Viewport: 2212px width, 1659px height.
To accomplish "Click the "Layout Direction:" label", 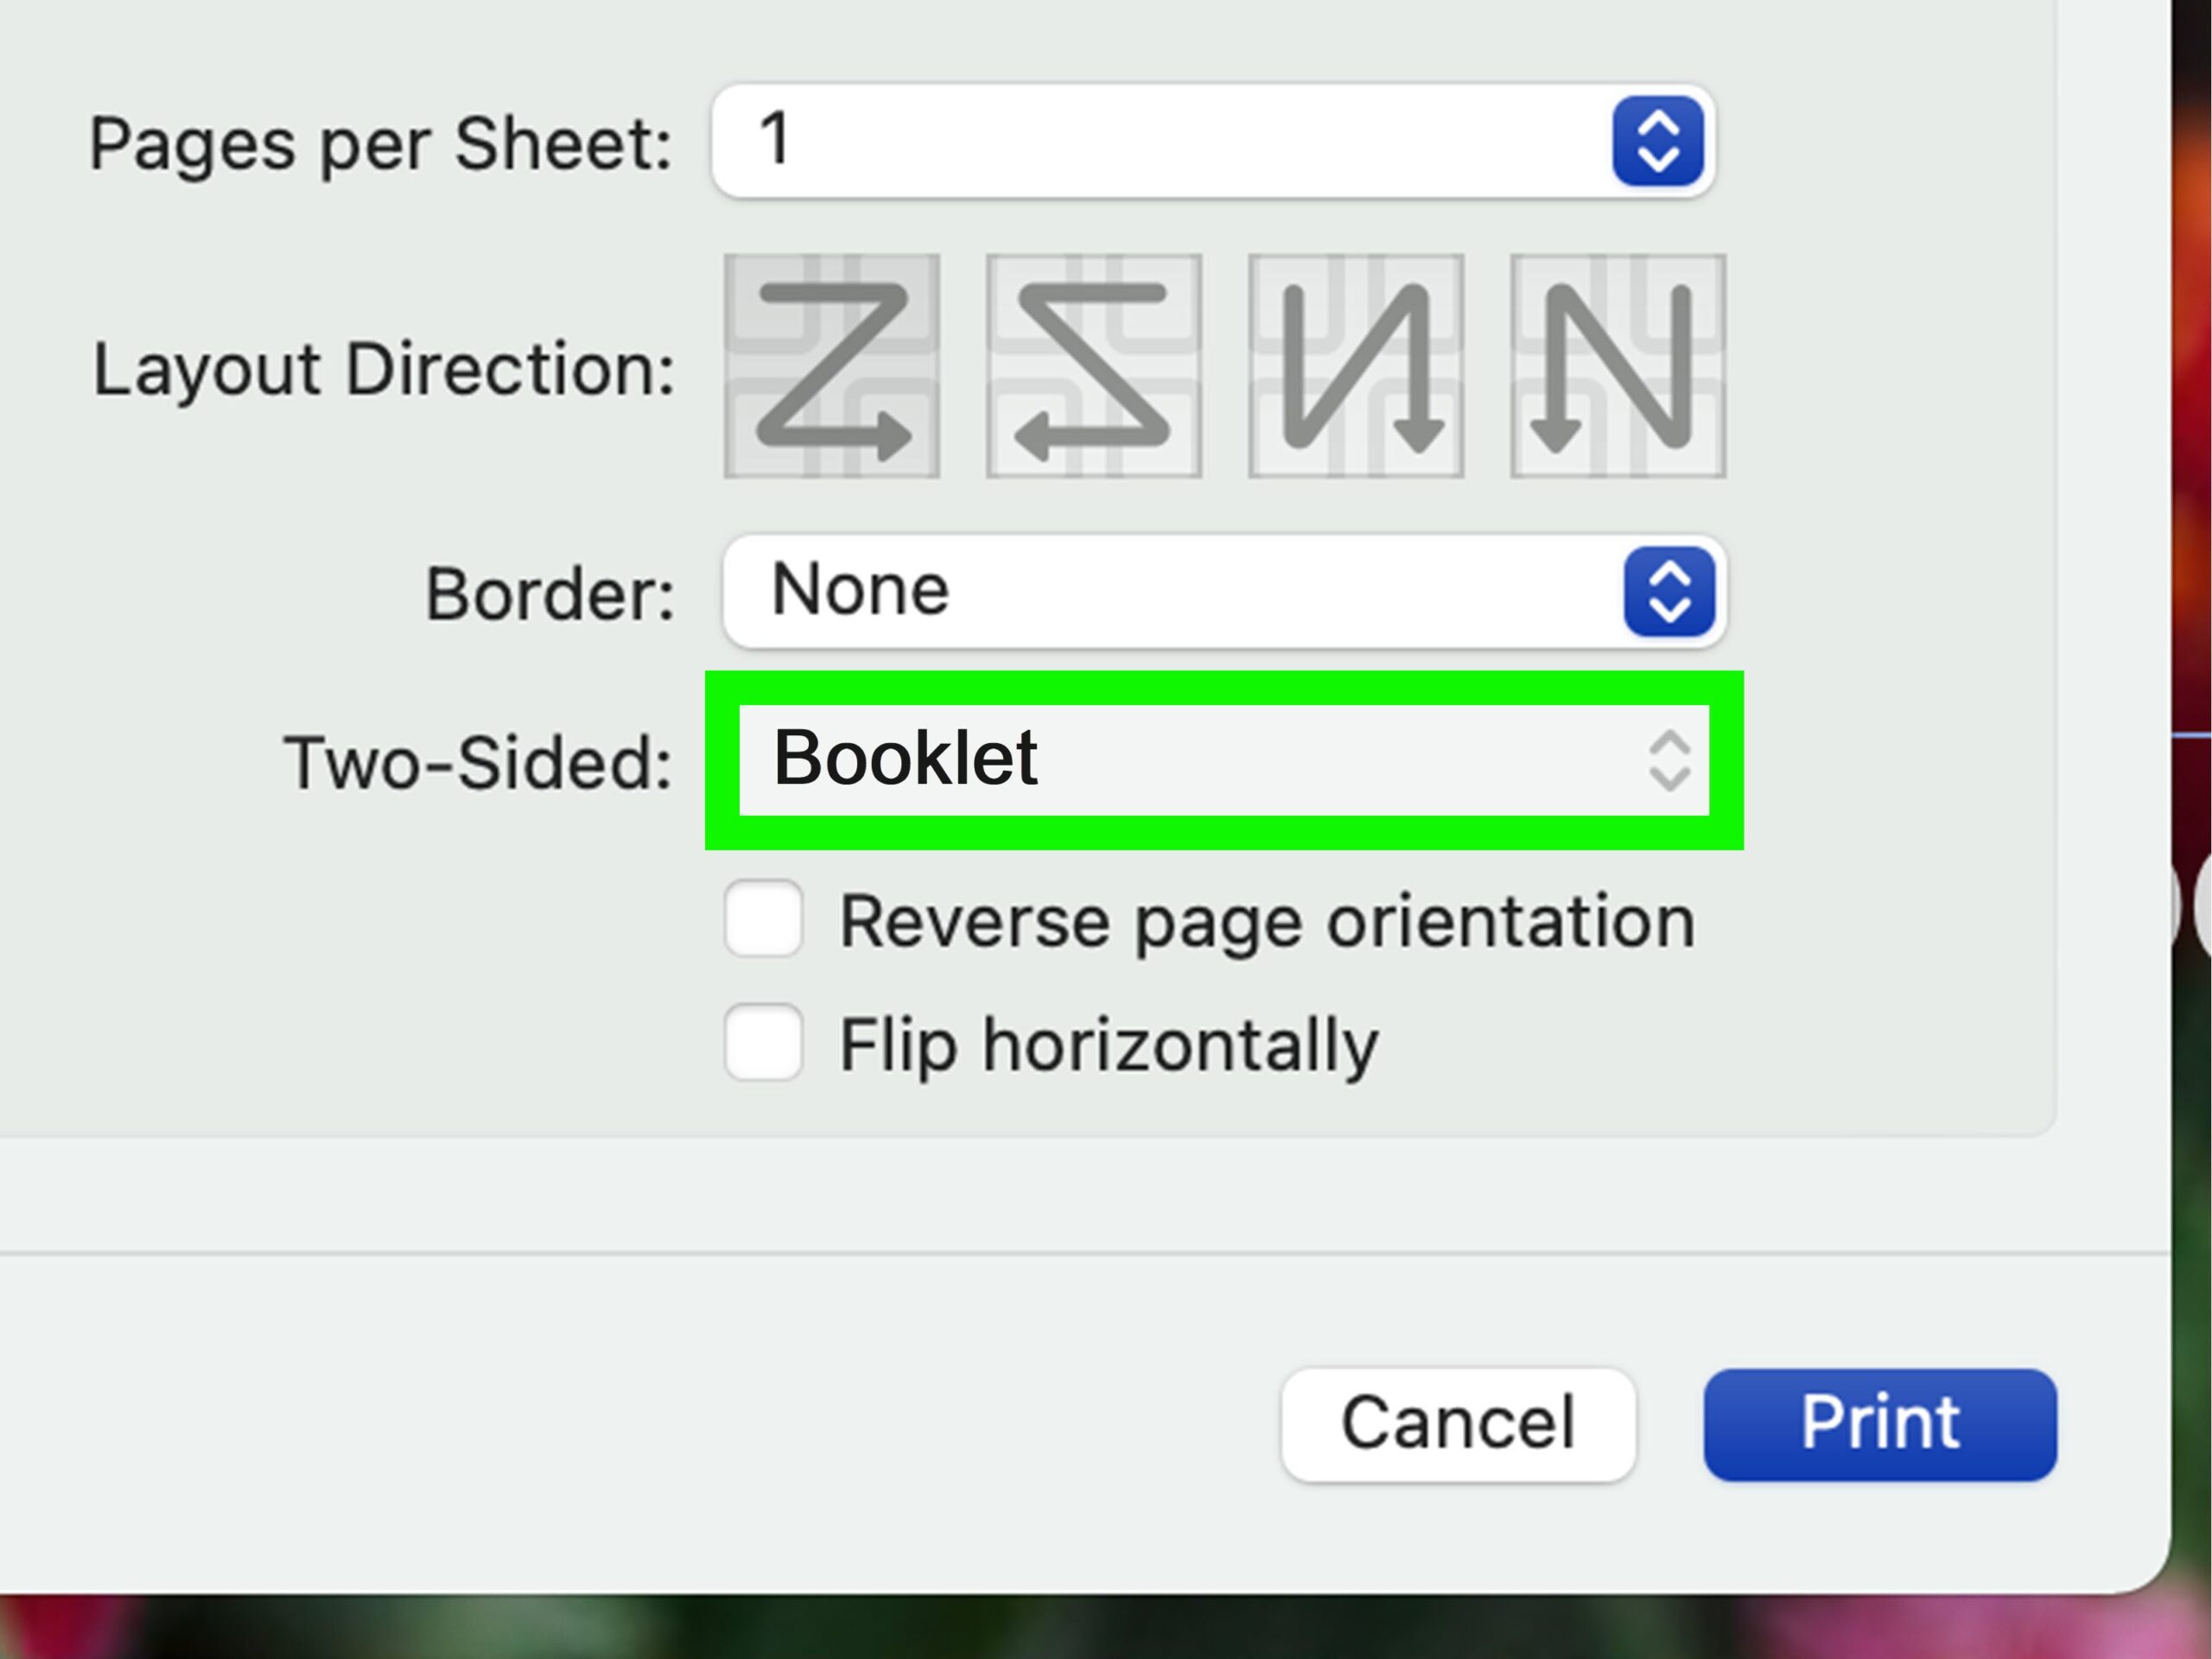I will pyautogui.click(x=384, y=369).
